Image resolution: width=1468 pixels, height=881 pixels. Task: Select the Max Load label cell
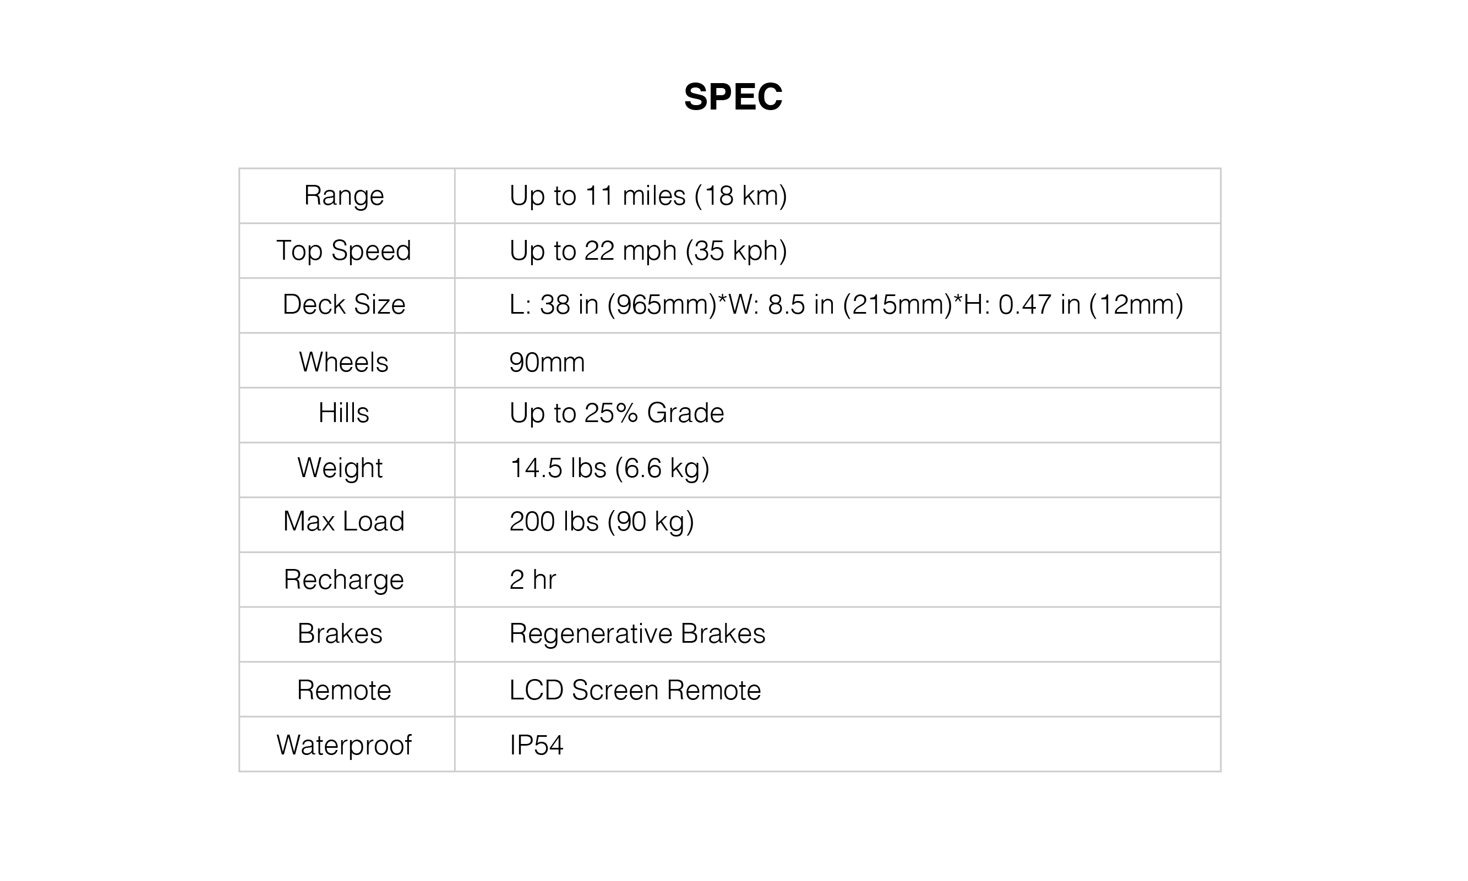coord(347,525)
